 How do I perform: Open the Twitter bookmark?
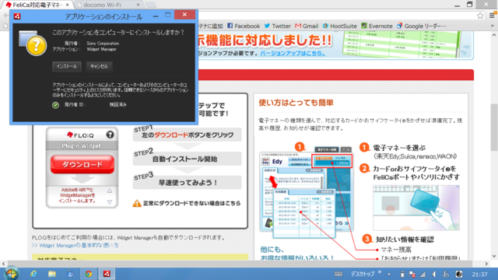[278, 26]
